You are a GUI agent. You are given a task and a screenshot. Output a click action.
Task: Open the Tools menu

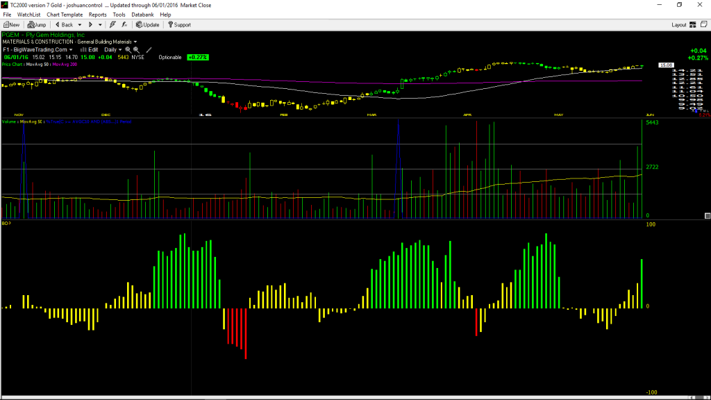click(x=119, y=15)
